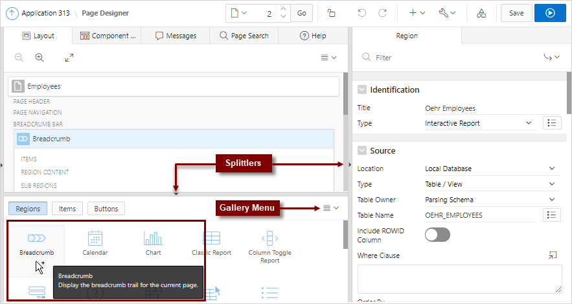Increment page number with up arrow

coord(284,9)
